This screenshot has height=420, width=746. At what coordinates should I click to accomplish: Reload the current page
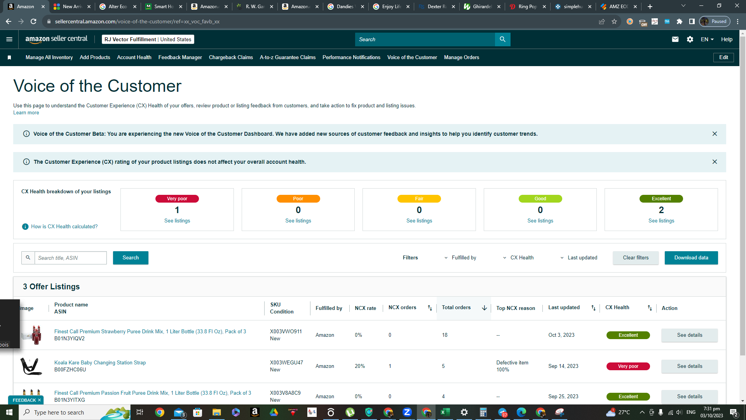click(x=33, y=21)
